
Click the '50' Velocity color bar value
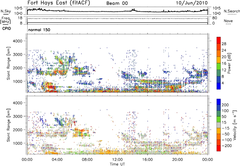tap(224, 117)
